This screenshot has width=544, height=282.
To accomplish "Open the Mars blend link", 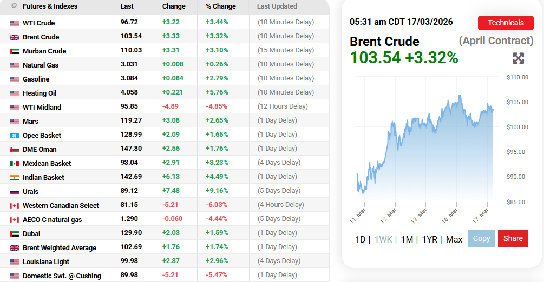I will (30, 122).
